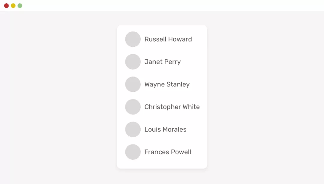
Task: Click the card's blank bottom margin below Frances Powell
Action: [x=162, y=164]
